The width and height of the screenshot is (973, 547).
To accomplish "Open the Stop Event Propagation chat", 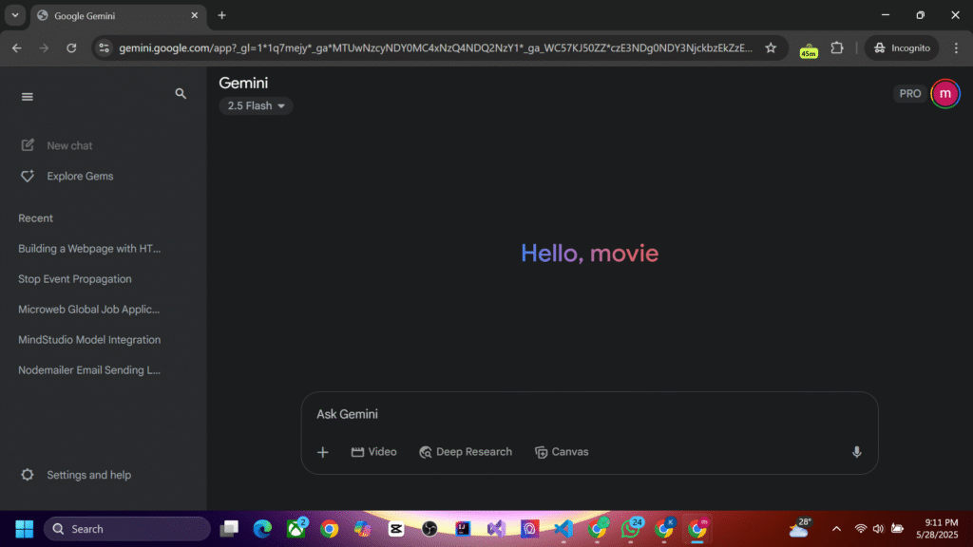I will coord(74,279).
